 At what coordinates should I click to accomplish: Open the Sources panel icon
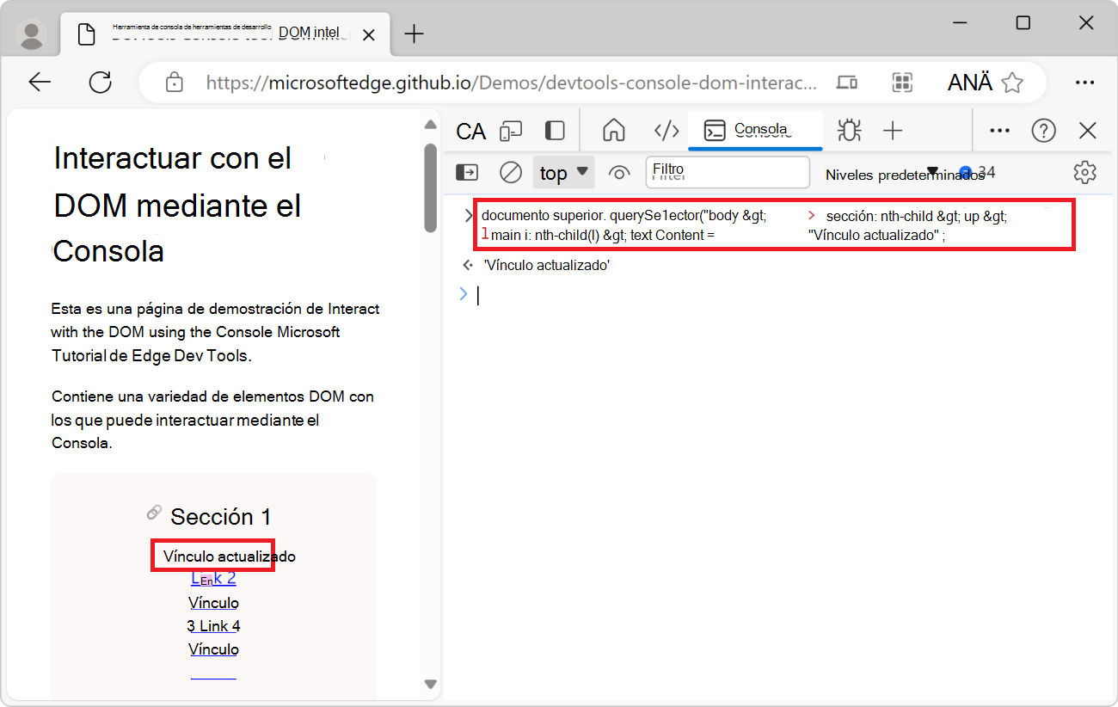tap(666, 131)
